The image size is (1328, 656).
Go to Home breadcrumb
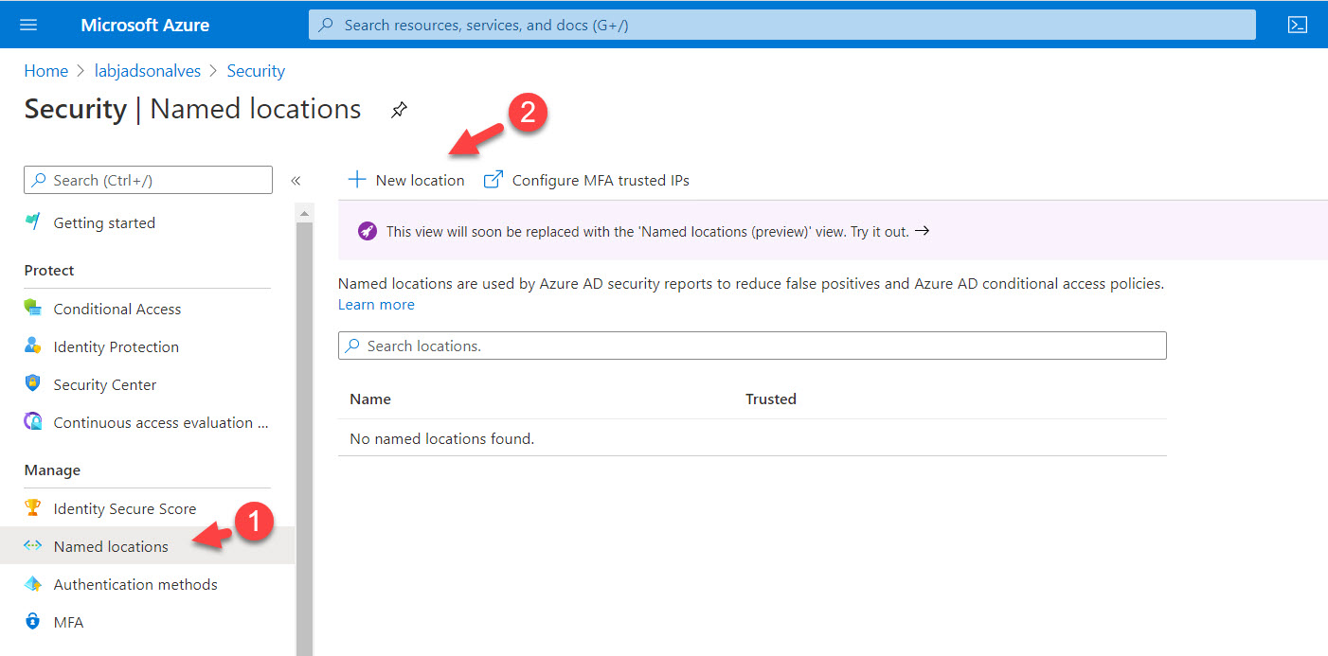pyautogui.click(x=45, y=71)
